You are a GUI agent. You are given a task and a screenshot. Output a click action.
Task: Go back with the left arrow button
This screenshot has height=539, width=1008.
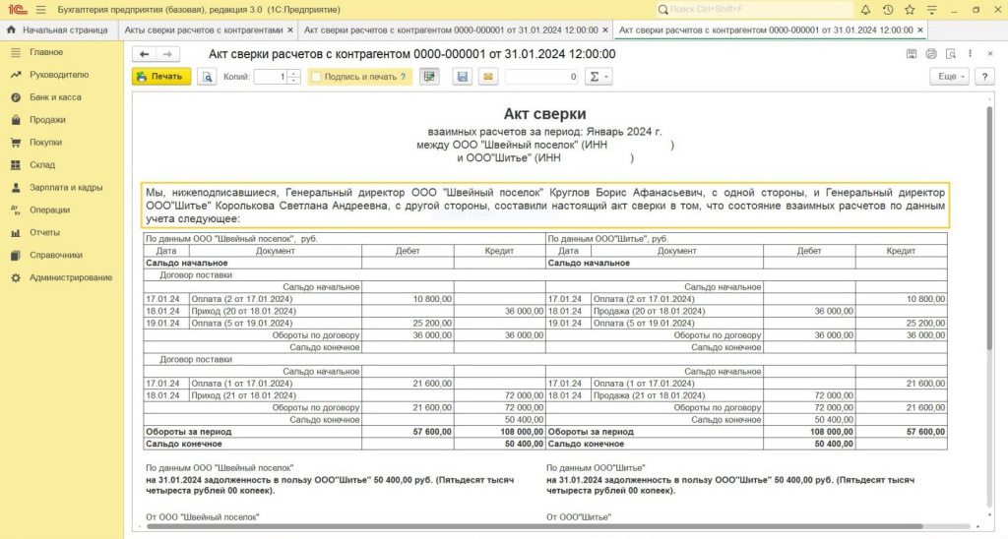coord(145,54)
